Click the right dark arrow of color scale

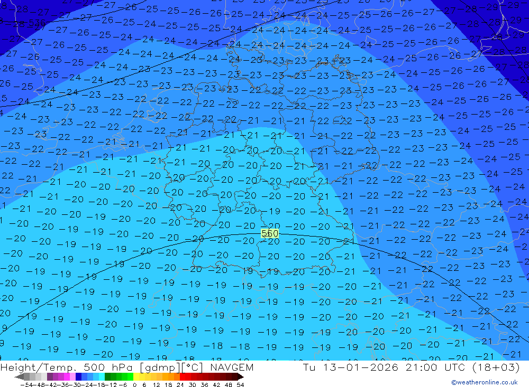(x=240, y=377)
